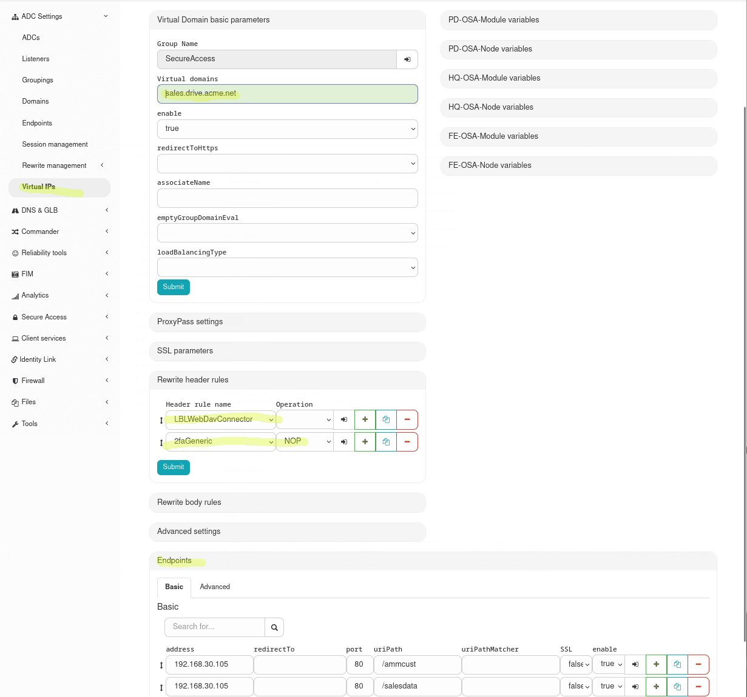The height and width of the screenshot is (697, 747).
Task: Click the Virtual domains input field
Action: click(287, 94)
